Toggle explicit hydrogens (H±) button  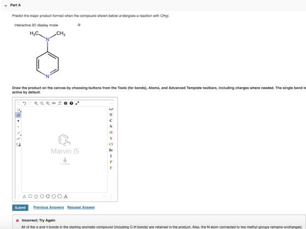coord(54,103)
